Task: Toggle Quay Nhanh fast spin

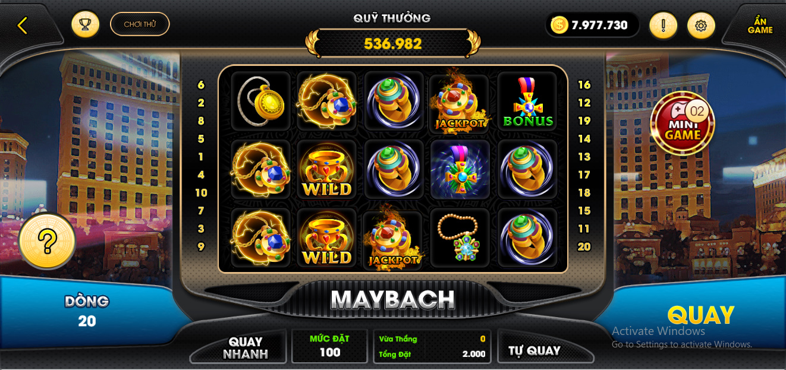Action: [x=245, y=348]
